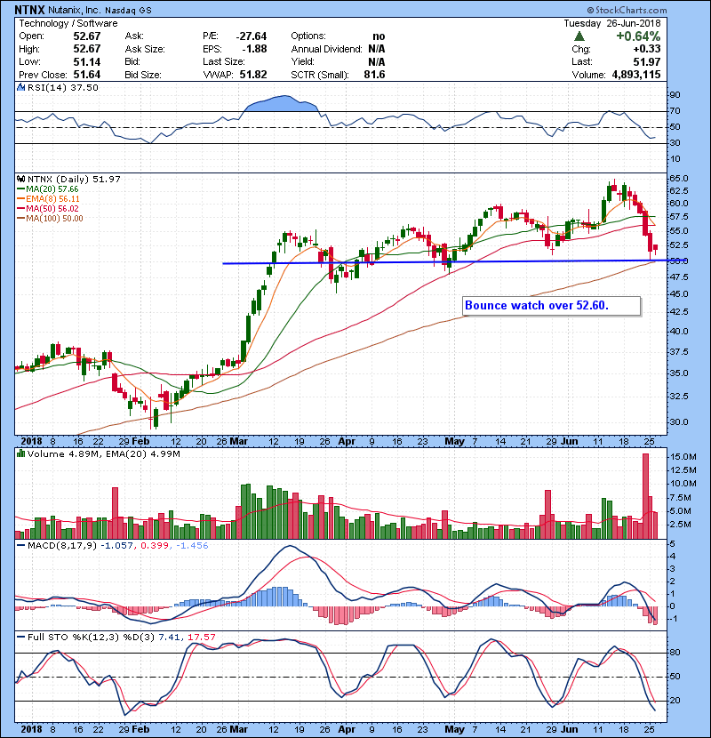Click the 65.0 price axis label
The width and height of the screenshot is (711, 738).
coord(678,179)
